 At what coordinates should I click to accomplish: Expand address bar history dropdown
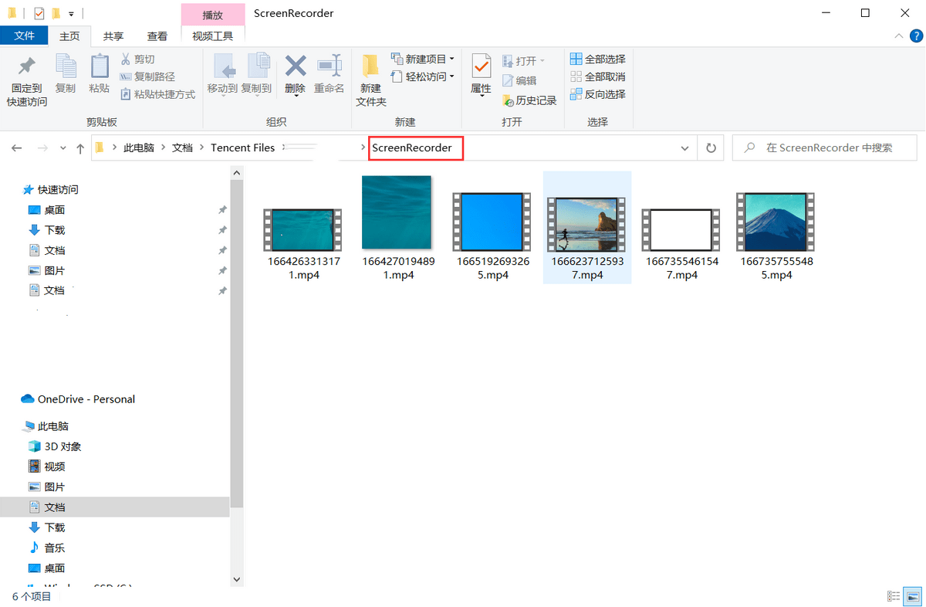point(684,148)
